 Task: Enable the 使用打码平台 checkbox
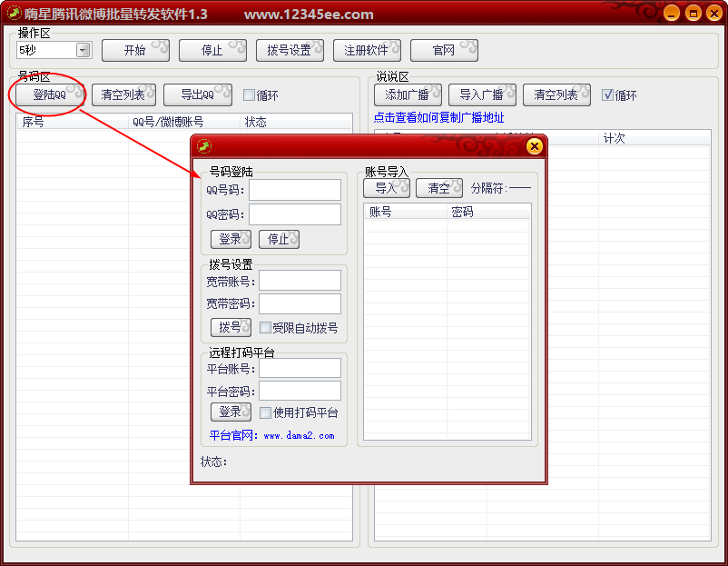[265, 412]
